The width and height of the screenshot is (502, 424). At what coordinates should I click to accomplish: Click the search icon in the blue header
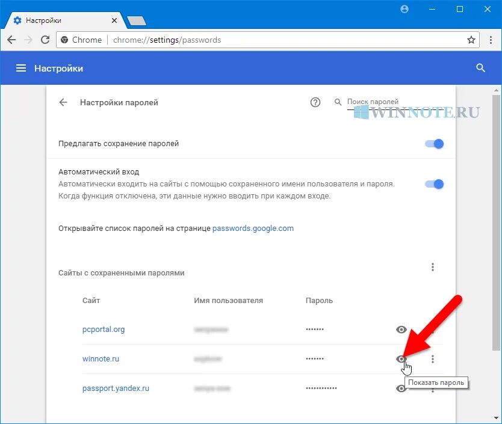click(x=480, y=68)
